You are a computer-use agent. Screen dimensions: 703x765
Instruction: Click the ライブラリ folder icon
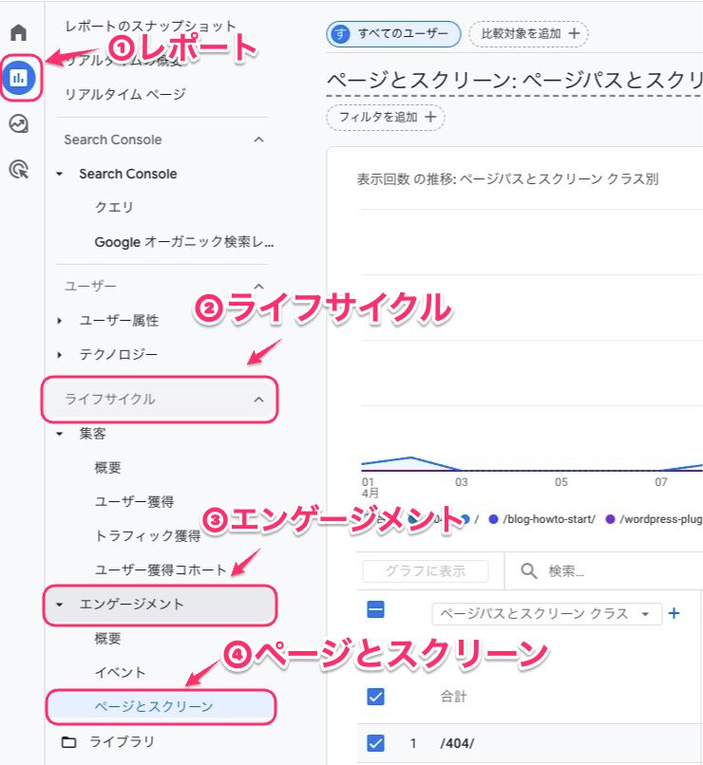tap(68, 741)
